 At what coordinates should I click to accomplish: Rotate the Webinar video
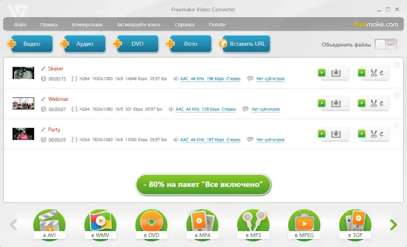[x=381, y=103]
